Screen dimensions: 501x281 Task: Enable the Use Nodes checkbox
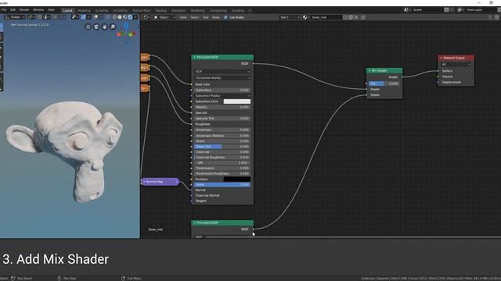click(225, 17)
